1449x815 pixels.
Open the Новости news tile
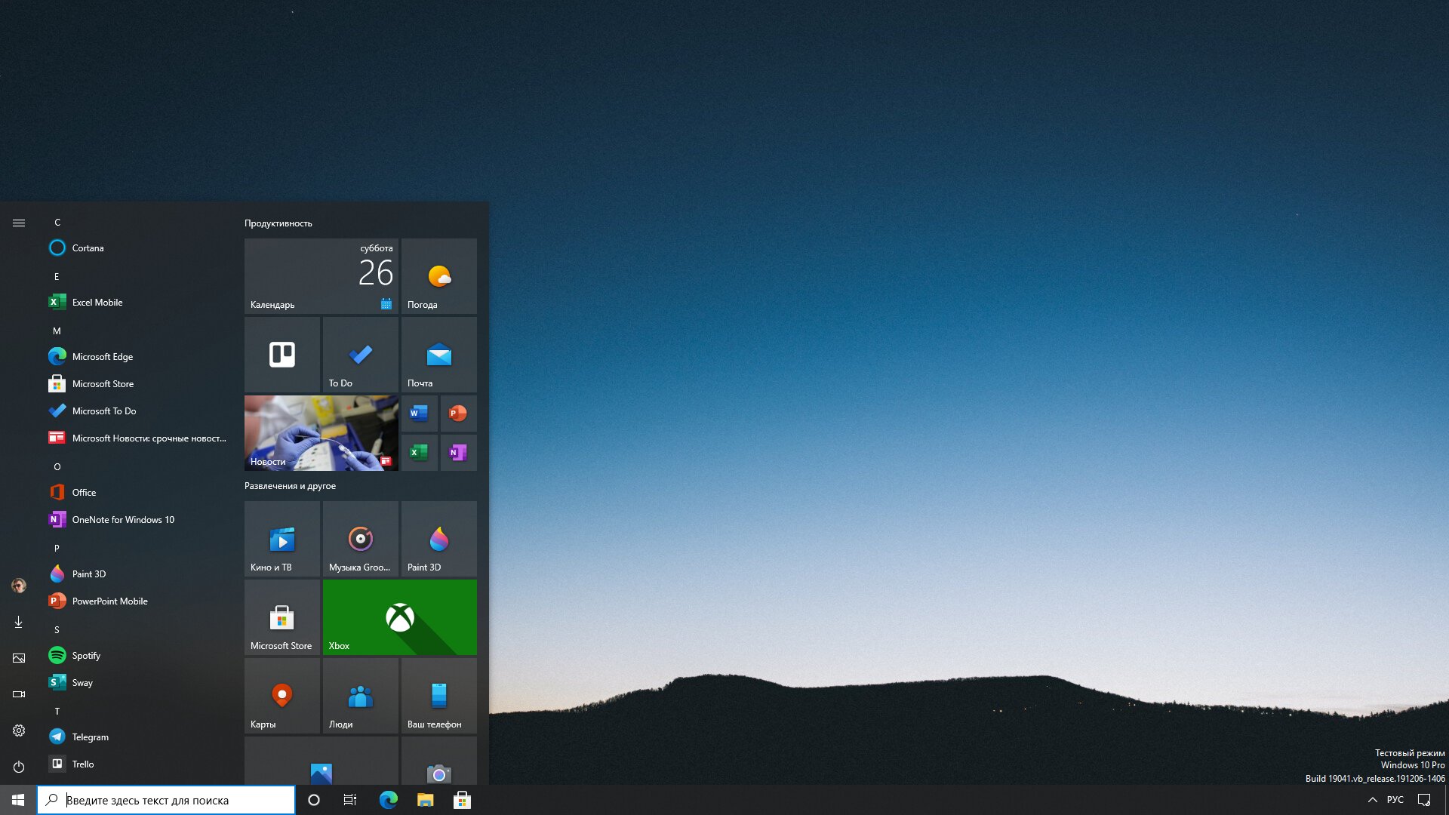point(321,433)
